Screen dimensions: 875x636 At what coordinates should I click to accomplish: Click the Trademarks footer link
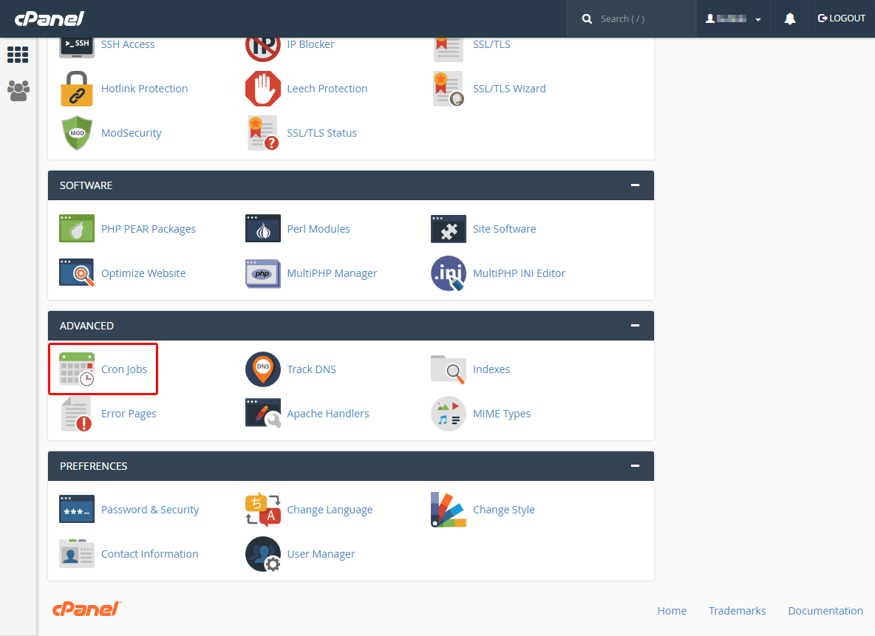click(x=737, y=611)
